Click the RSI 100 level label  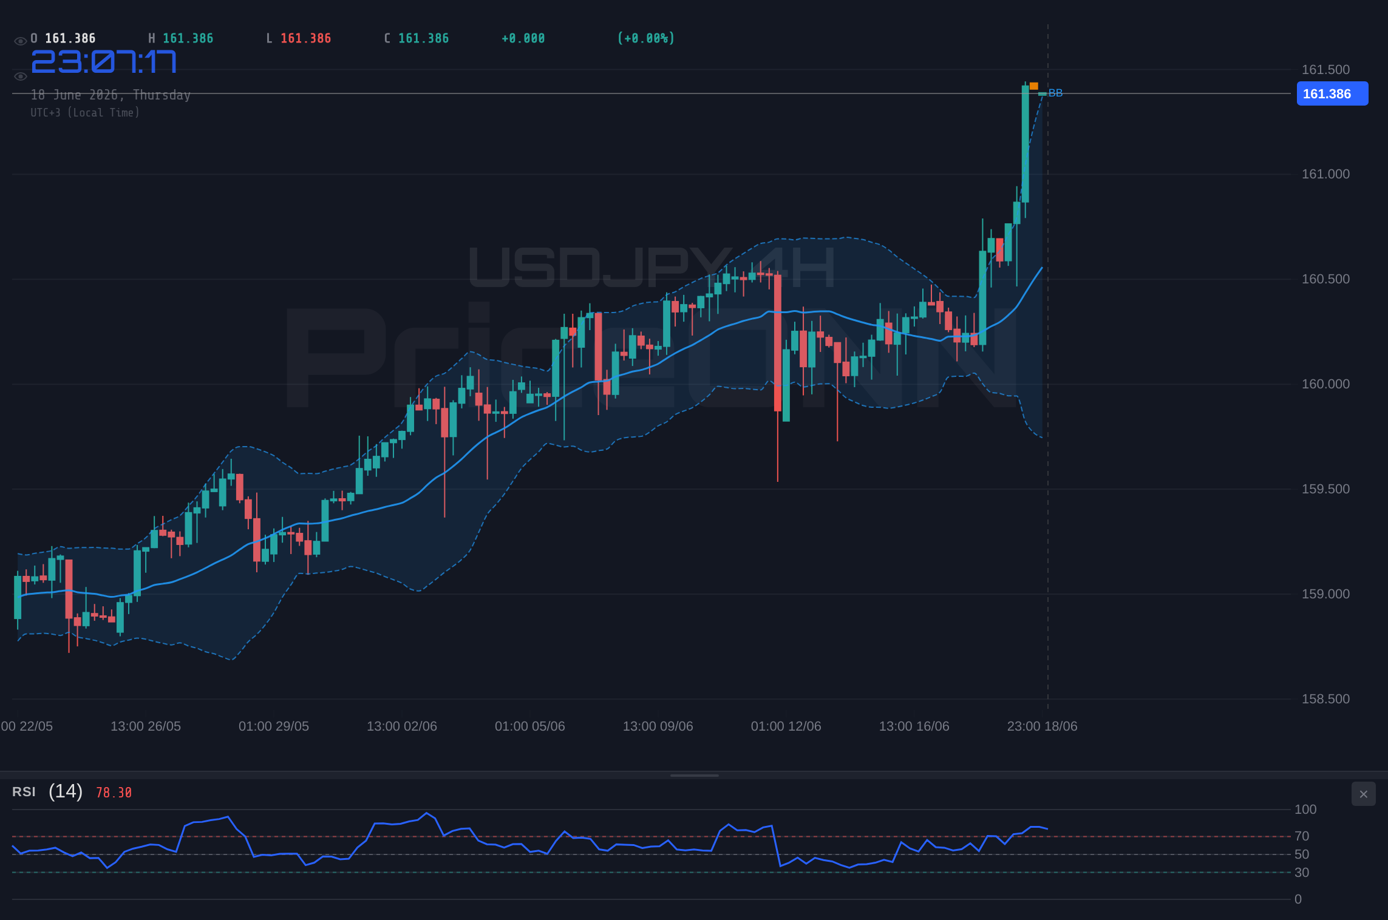(1305, 810)
